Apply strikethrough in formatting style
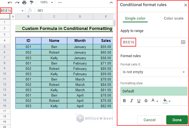This screenshot has height=128, width=189. [146, 101]
